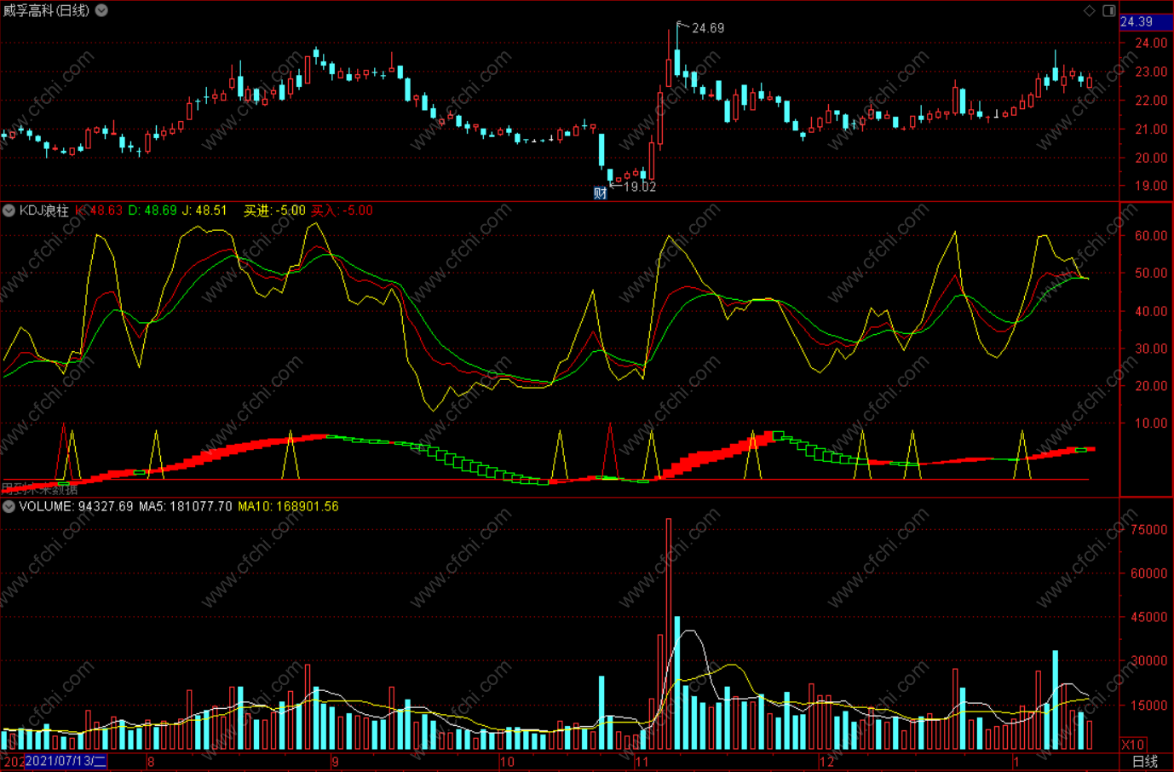Screen dimensions: 1174x772
Task: Click the MA10: 168901.56 readout
Action: (x=288, y=506)
